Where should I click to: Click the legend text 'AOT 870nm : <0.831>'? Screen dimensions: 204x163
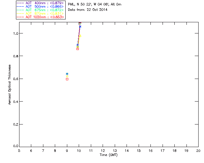point(45,13)
